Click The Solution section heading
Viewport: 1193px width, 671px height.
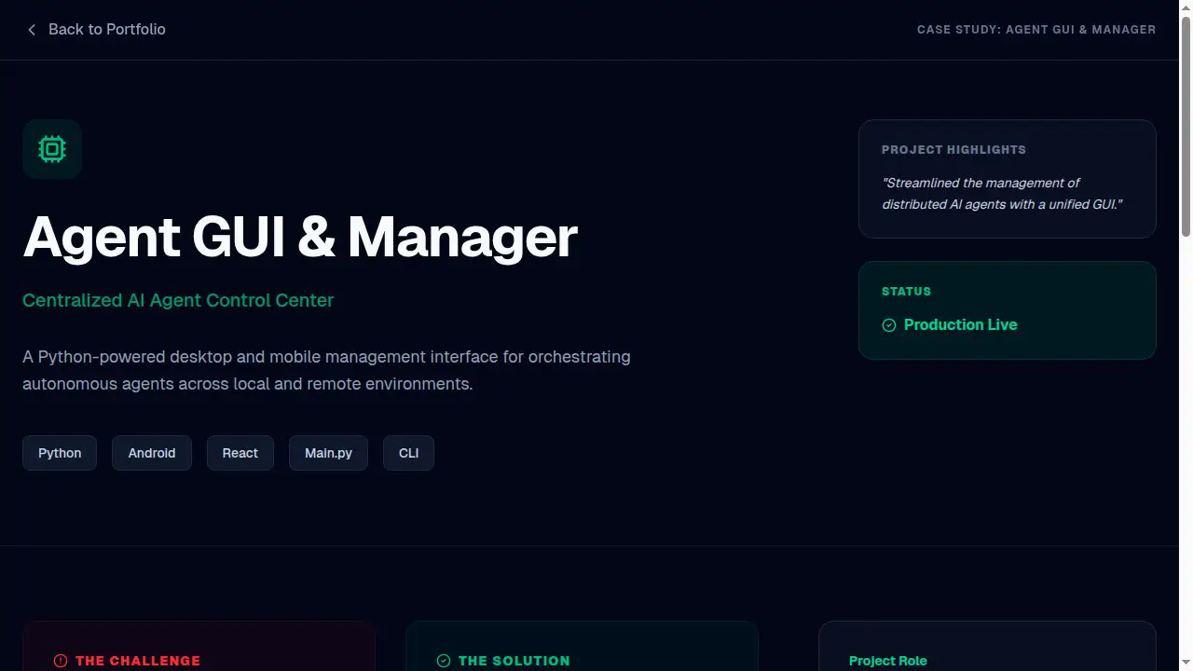pos(514,661)
